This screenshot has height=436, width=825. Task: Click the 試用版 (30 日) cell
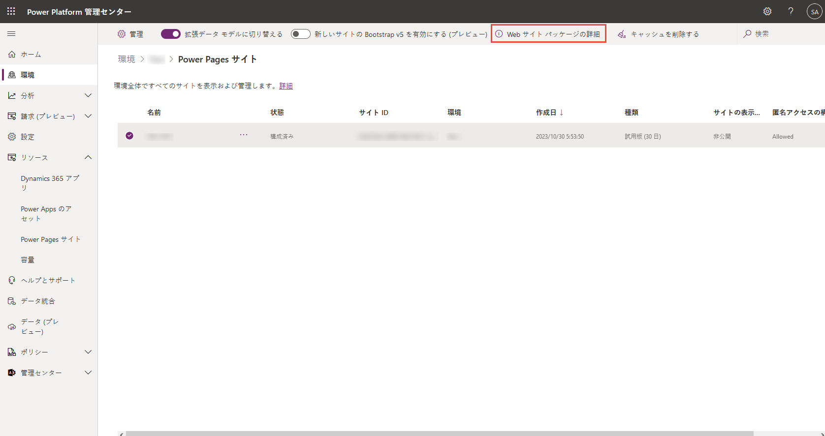643,137
